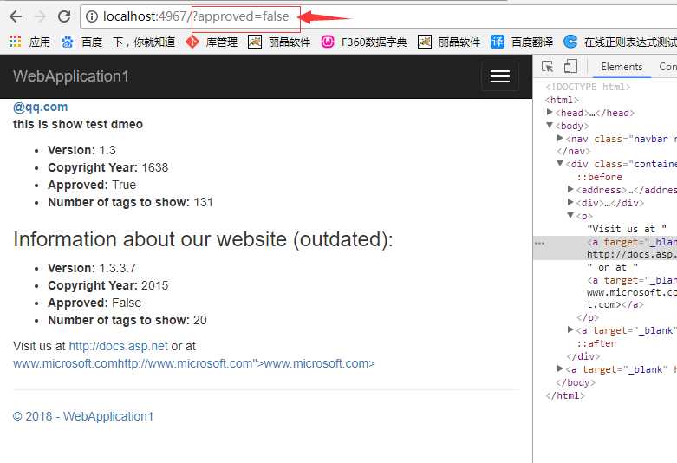The image size is (677, 463).
Task: Expand the nav class navbar node
Action: tap(560, 138)
